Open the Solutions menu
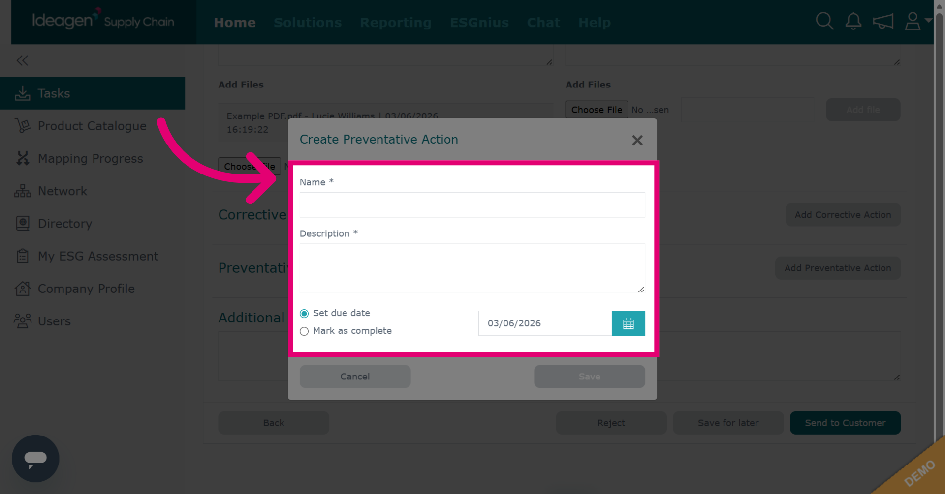This screenshot has width=945, height=494. 308,23
